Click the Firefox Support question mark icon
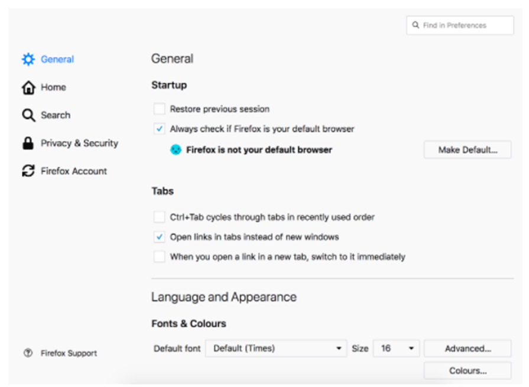529x387 pixels. pos(28,353)
